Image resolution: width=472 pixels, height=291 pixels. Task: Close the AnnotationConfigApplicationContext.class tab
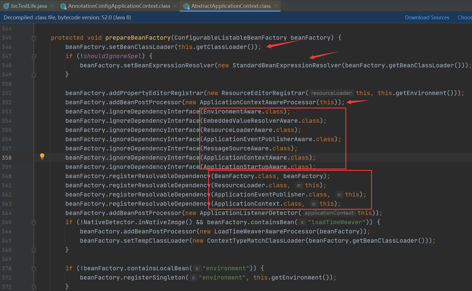(x=175, y=6)
